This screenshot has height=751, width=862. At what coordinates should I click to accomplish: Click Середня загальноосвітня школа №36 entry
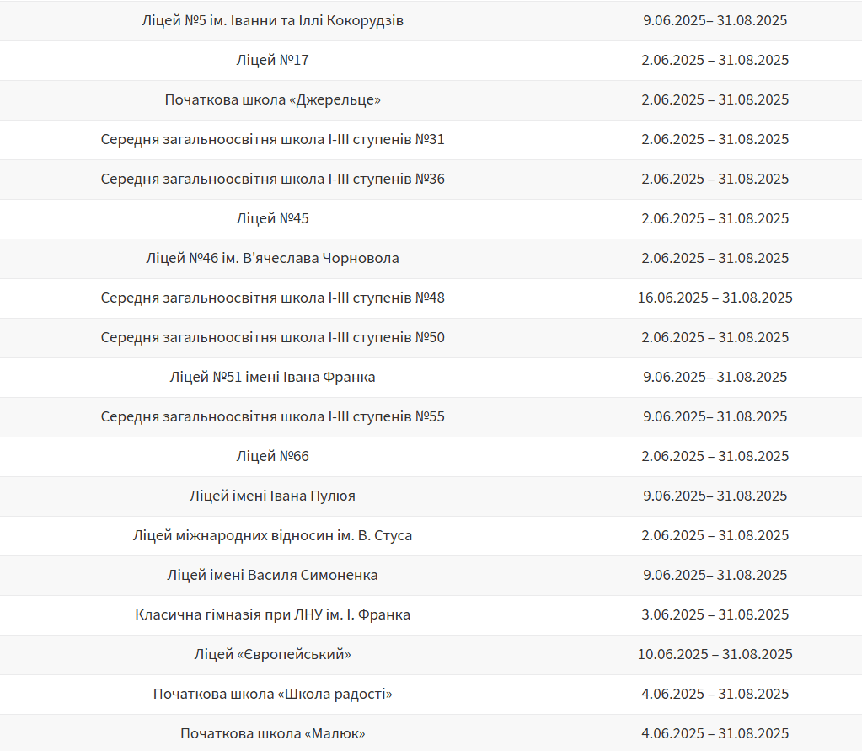click(x=273, y=180)
